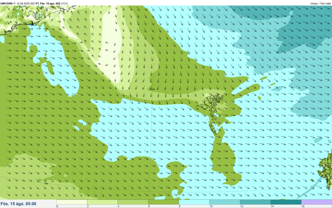Screen dimensions: 332x208
Task: Click the '(+5 h)' forecast offset text
Action: (x=65, y=3)
